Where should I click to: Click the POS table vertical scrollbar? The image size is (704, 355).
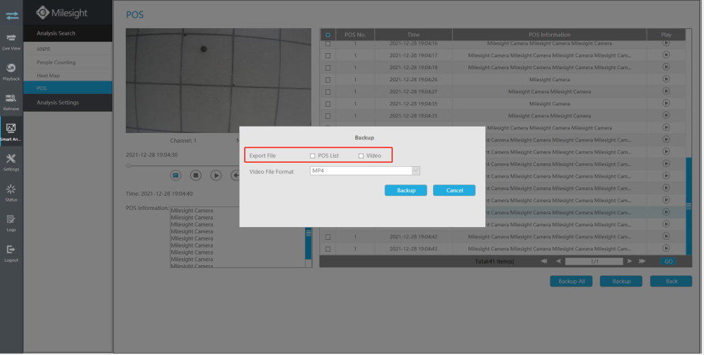(688, 206)
